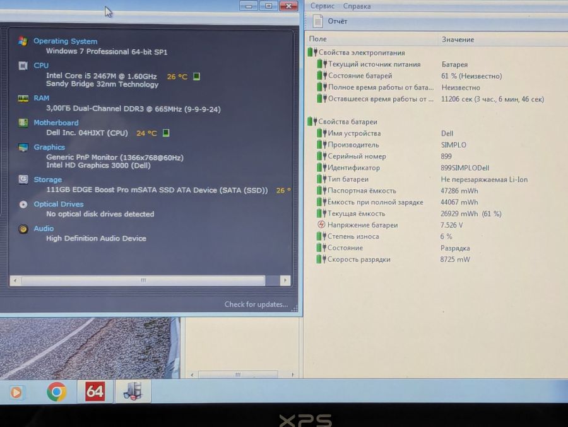Click the battery icon beside Паспортная ёмкость
The image size is (568, 427).
point(322,190)
